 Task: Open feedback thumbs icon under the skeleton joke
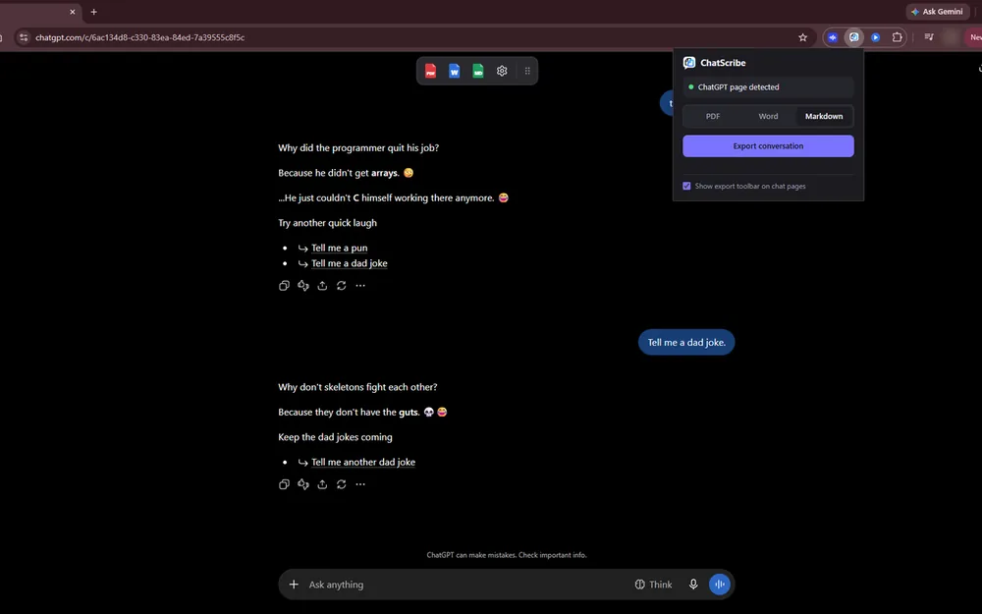[303, 484]
